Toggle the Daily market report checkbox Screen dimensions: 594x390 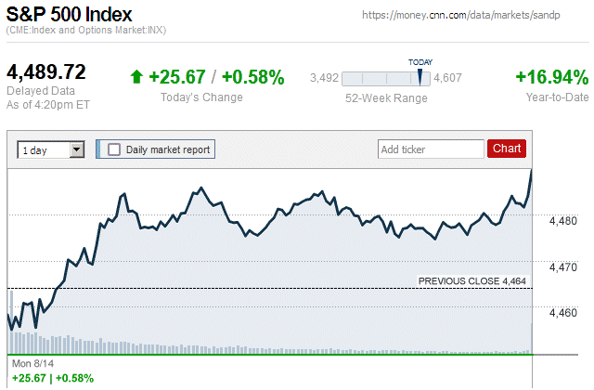114,149
